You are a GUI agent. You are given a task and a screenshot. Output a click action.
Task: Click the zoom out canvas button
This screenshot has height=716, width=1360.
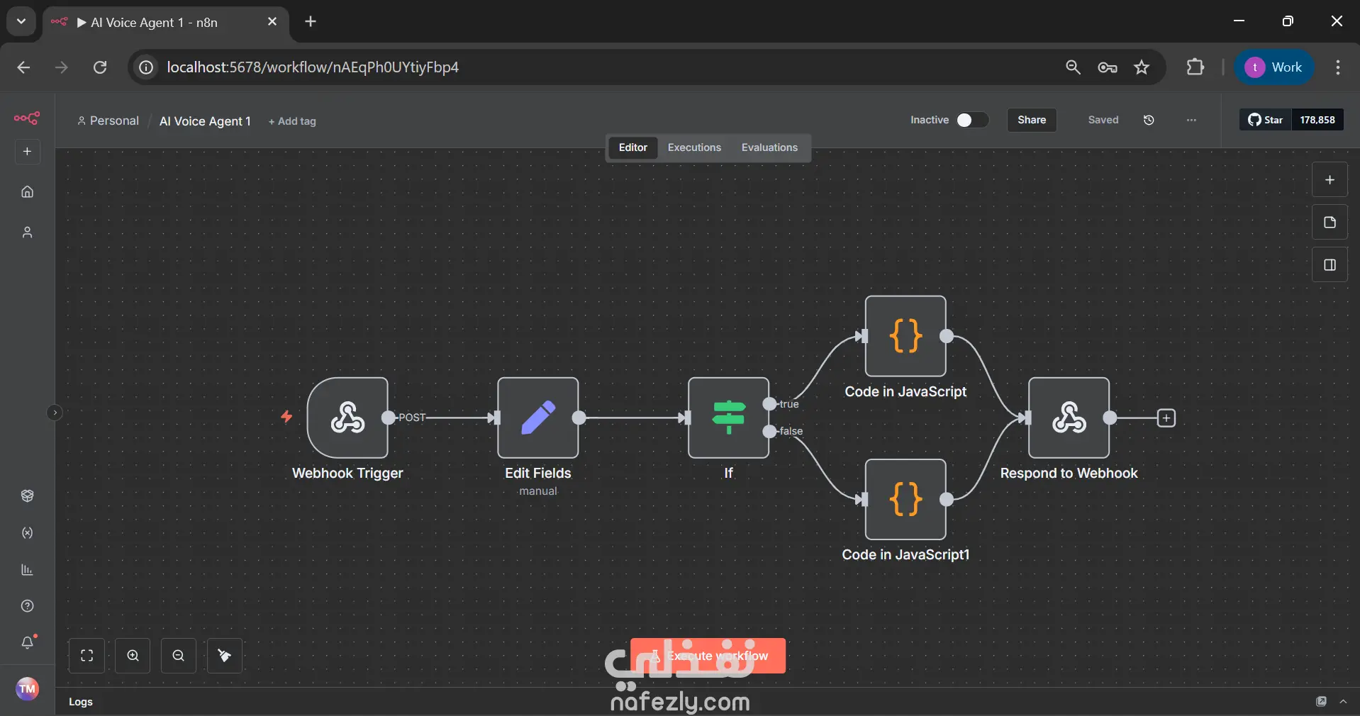pyautogui.click(x=179, y=656)
